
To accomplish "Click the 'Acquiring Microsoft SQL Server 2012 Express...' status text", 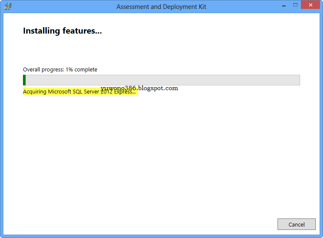I will point(79,92).
